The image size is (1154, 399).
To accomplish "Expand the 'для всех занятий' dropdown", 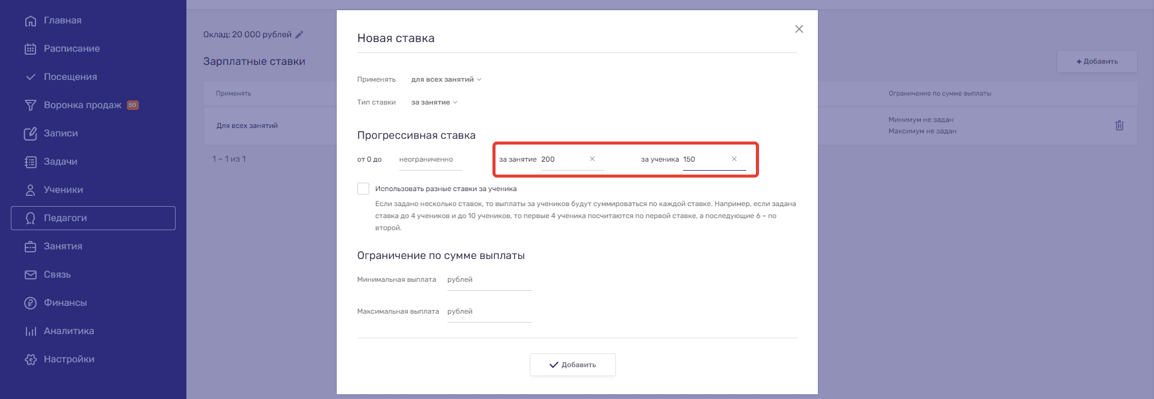I will point(446,79).
